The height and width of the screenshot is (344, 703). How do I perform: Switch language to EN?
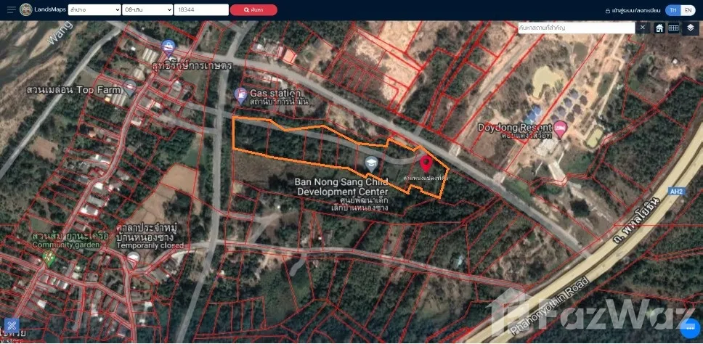click(x=688, y=10)
